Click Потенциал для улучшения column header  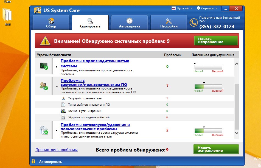point(213,55)
